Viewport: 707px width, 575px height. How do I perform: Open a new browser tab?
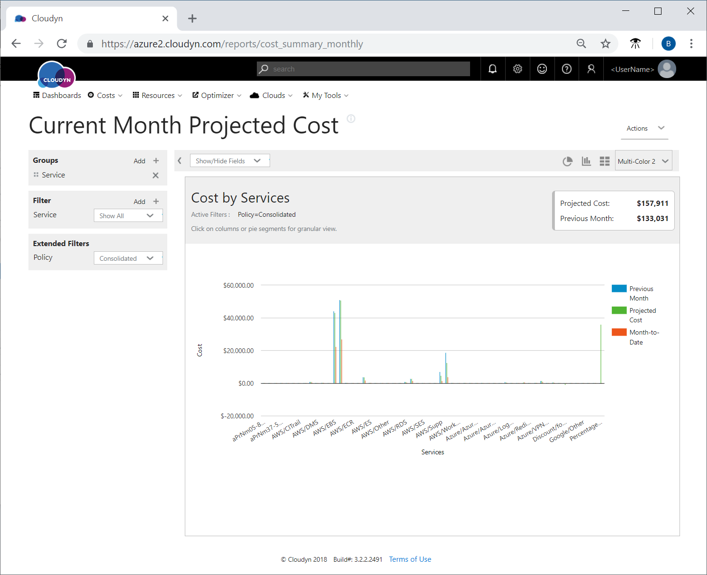point(192,18)
